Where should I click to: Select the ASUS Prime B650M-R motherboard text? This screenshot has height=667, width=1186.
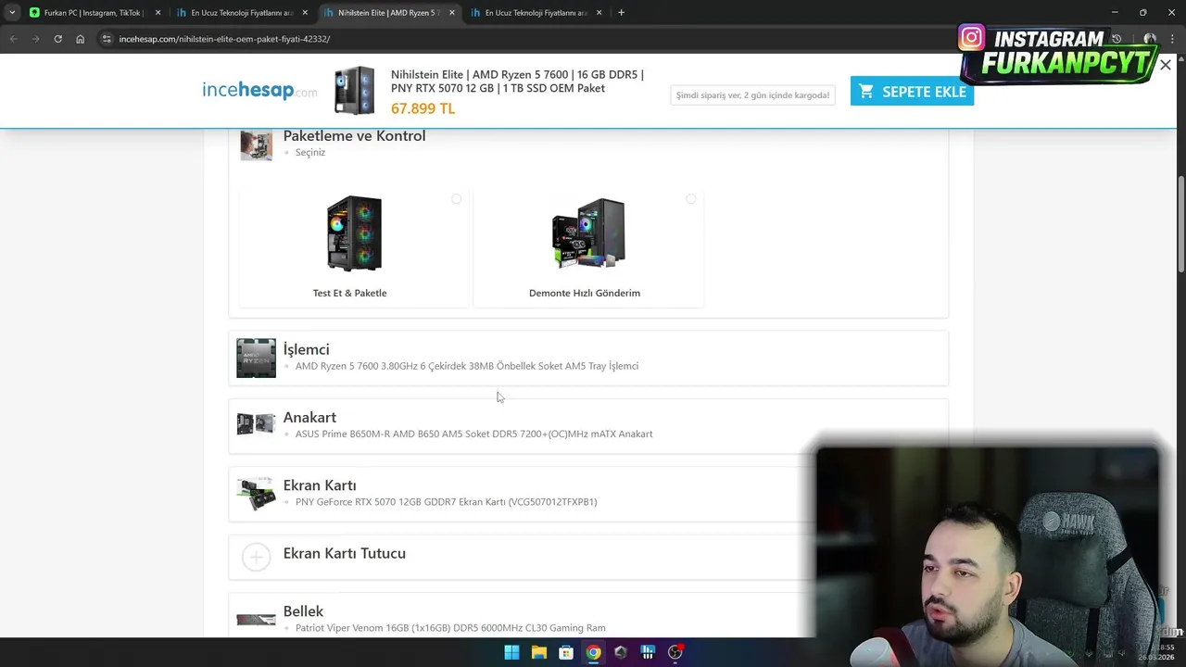click(473, 434)
